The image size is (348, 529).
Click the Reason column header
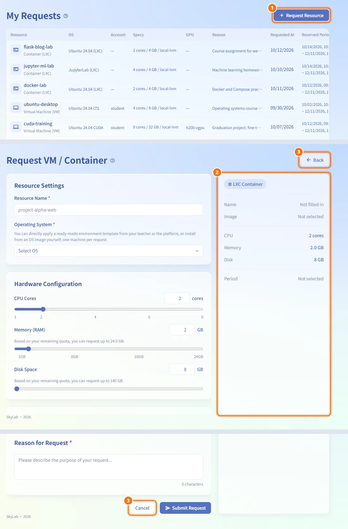(x=219, y=35)
